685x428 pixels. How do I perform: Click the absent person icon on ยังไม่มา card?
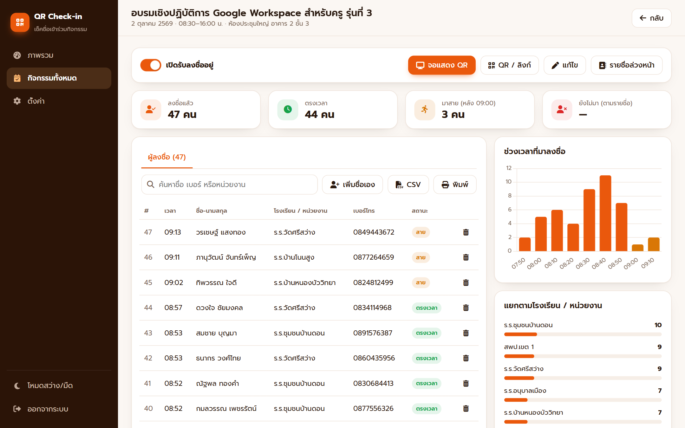coord(562,110)
